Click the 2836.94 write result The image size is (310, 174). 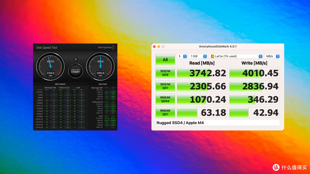pos(254,86)
